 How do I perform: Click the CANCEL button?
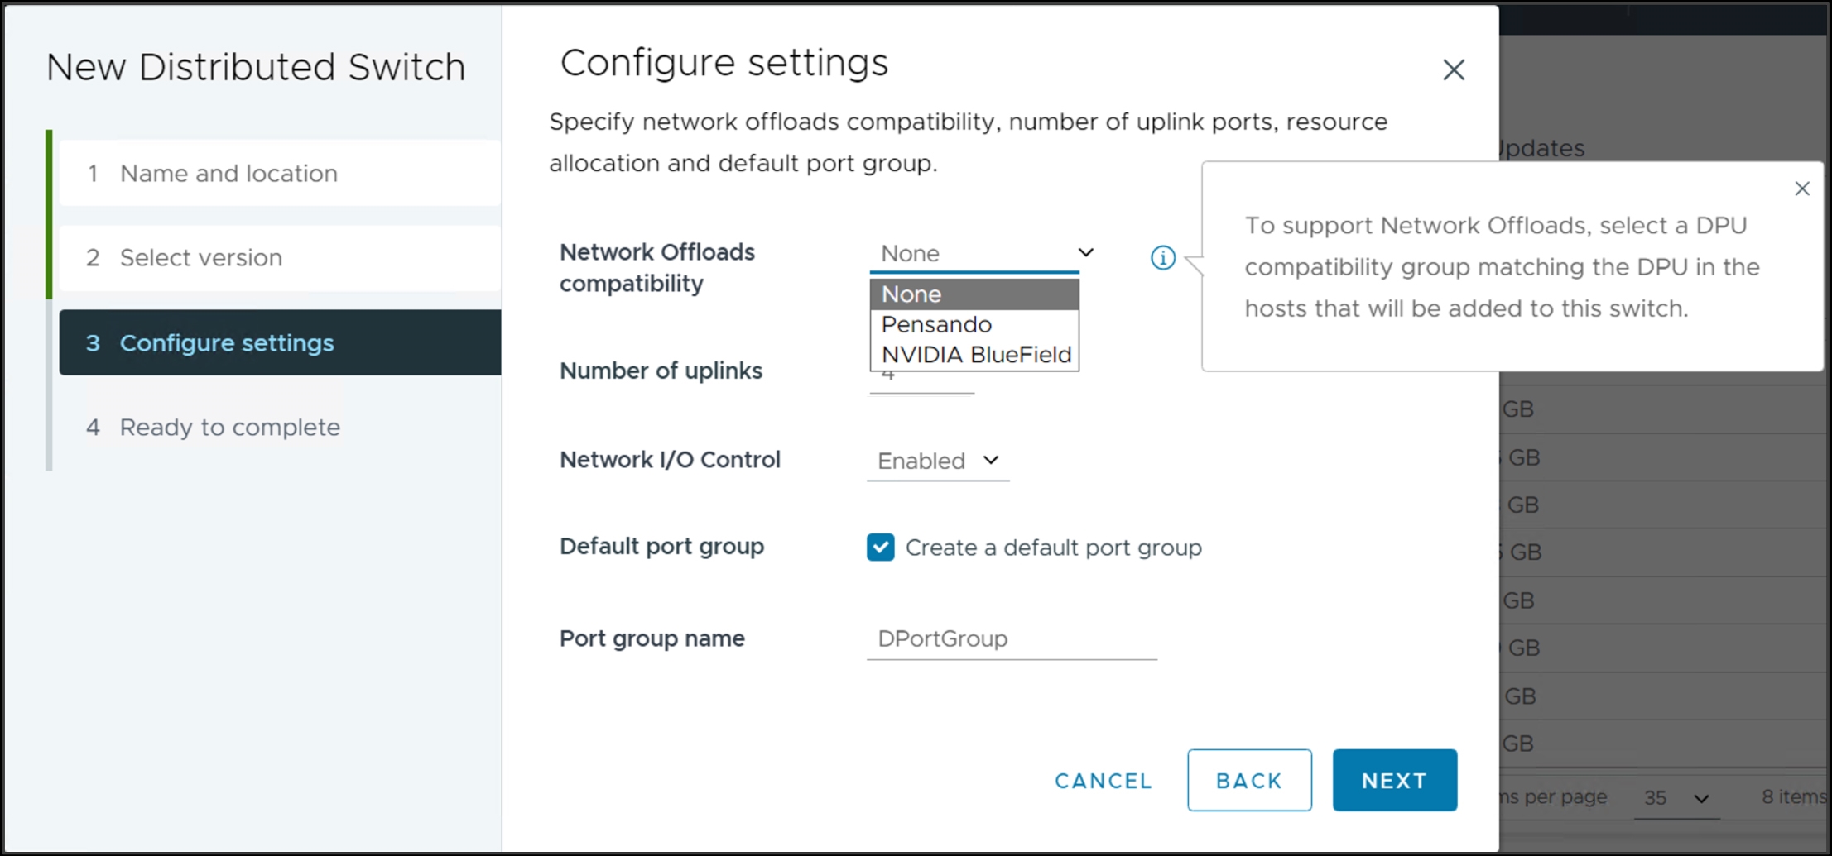(x=1103, y=781)
